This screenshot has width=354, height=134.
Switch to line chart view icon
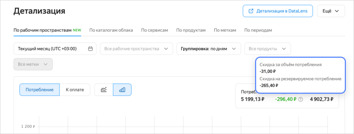pos(104,90)
